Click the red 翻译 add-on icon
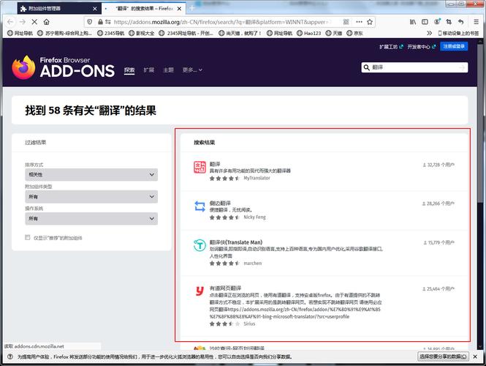 200,168
